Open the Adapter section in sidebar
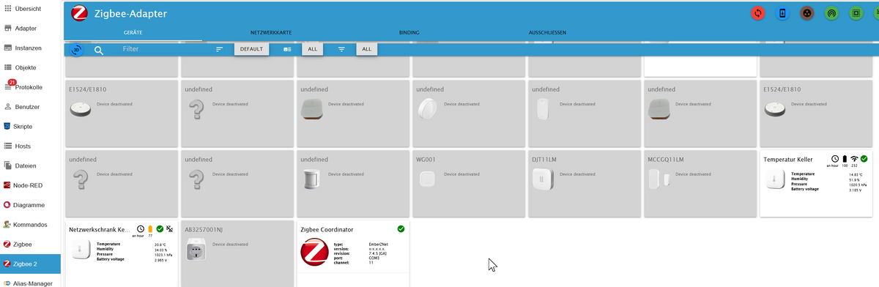Image resolution: width=879 pixels, height=287 pixels. tap(30, 28)
